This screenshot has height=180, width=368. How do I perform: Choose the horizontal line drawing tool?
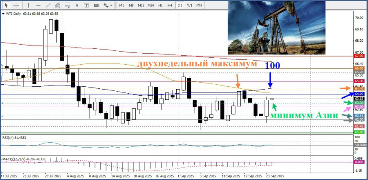pyautogui.click(x=38, y=5)
